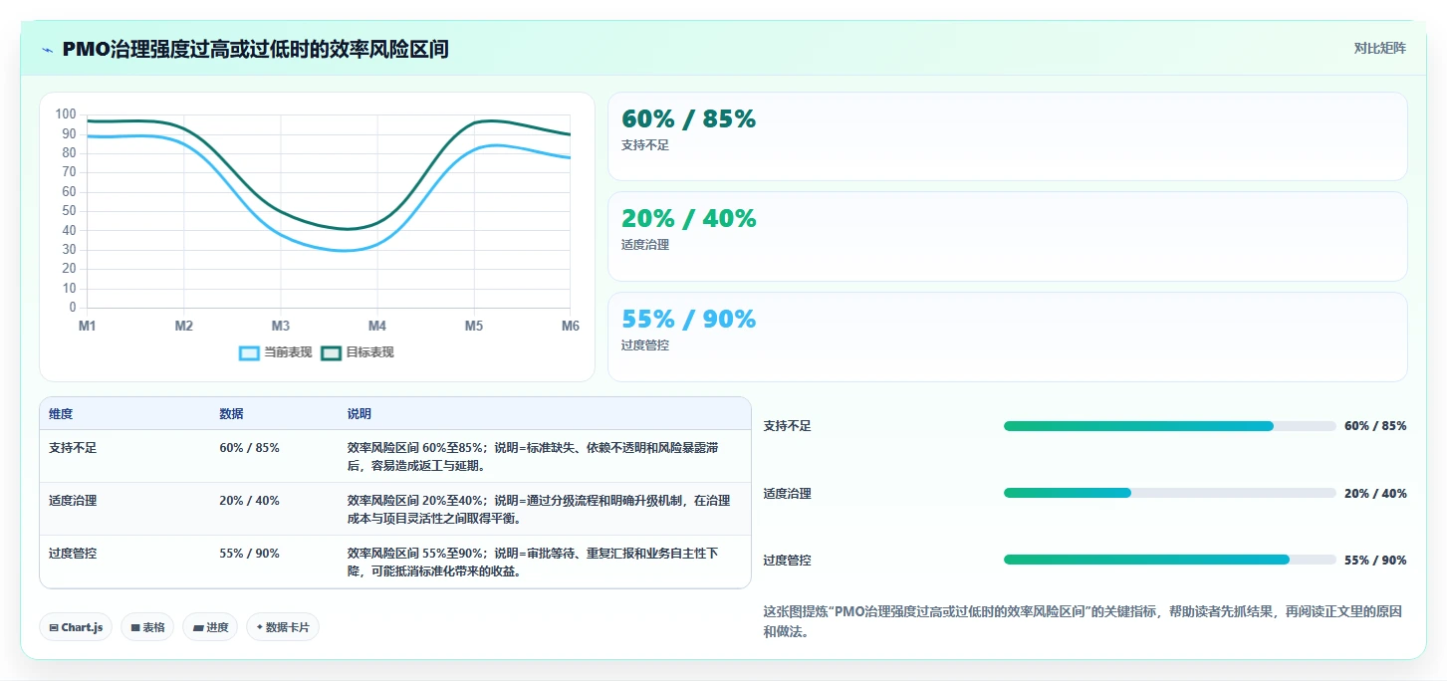
Task: Click the M5 x-axis label
Action: [x=474, y=326]
